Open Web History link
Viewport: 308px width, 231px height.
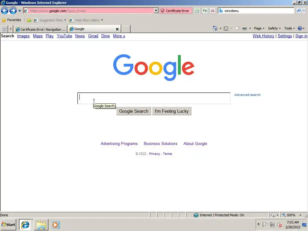click(263, 36)
